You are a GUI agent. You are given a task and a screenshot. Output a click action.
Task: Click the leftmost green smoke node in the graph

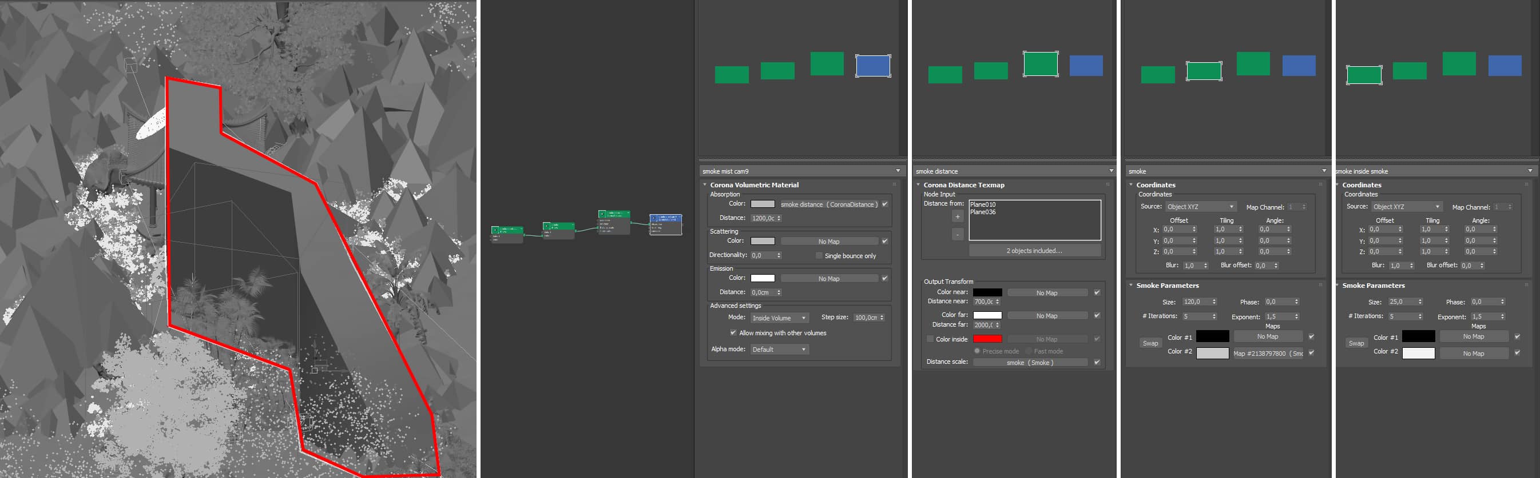point(507,234)
